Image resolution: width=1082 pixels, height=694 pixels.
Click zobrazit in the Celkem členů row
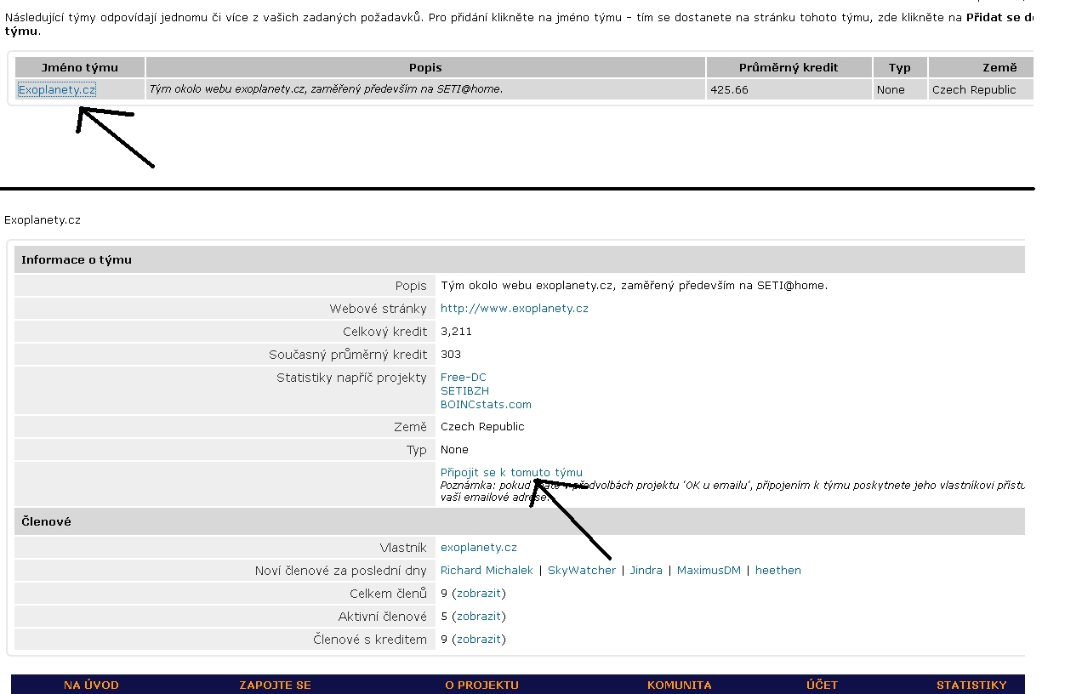[x=479, y=594]
